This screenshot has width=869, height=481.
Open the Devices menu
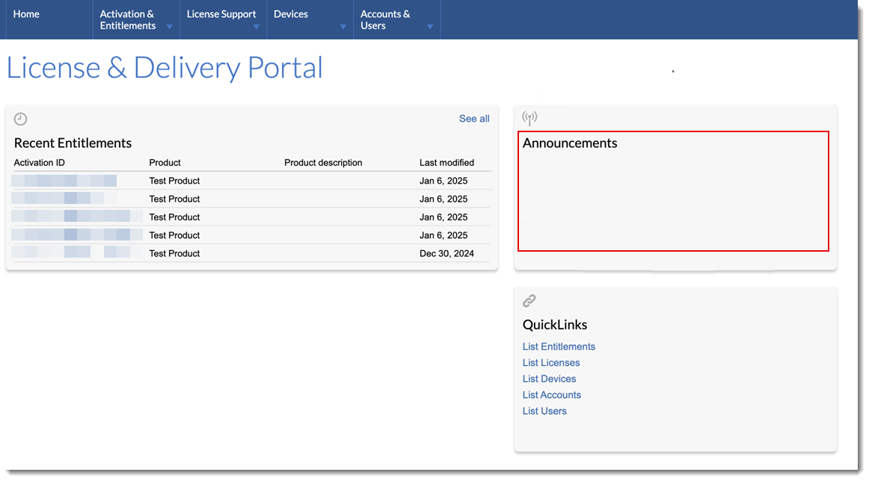pyautogui.click(x=291, y=14)
